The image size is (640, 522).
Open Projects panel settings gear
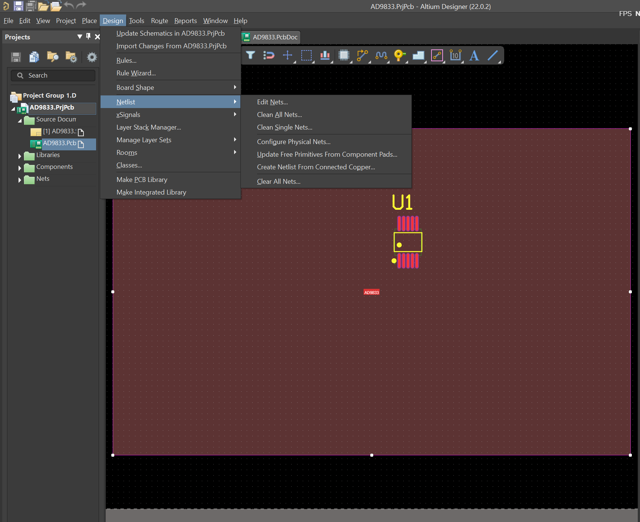click(92, 57)
